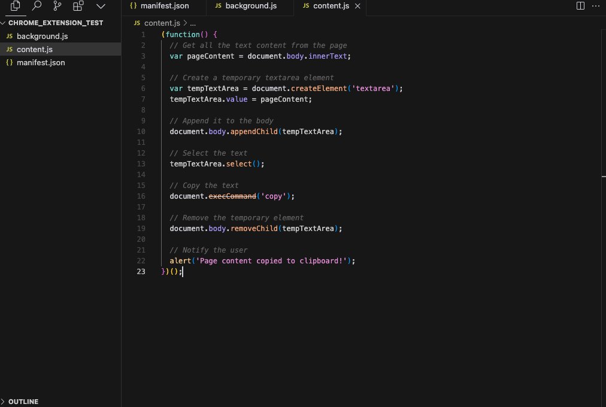Click the JS icon on background.js tab
This screenshot has width=606, height=407.
click(219, 6)
